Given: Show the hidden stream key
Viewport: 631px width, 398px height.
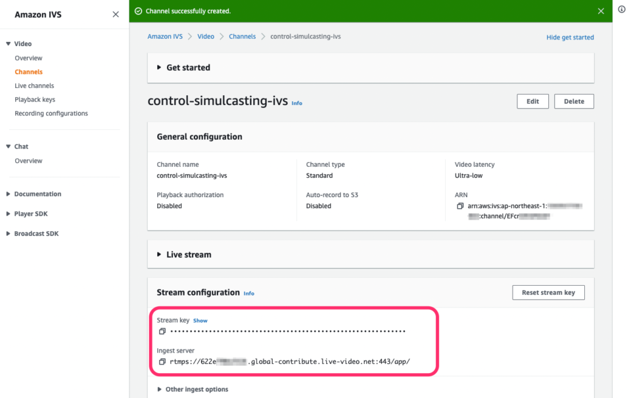Looking at the screenshot, I should (x=200, y=321).
